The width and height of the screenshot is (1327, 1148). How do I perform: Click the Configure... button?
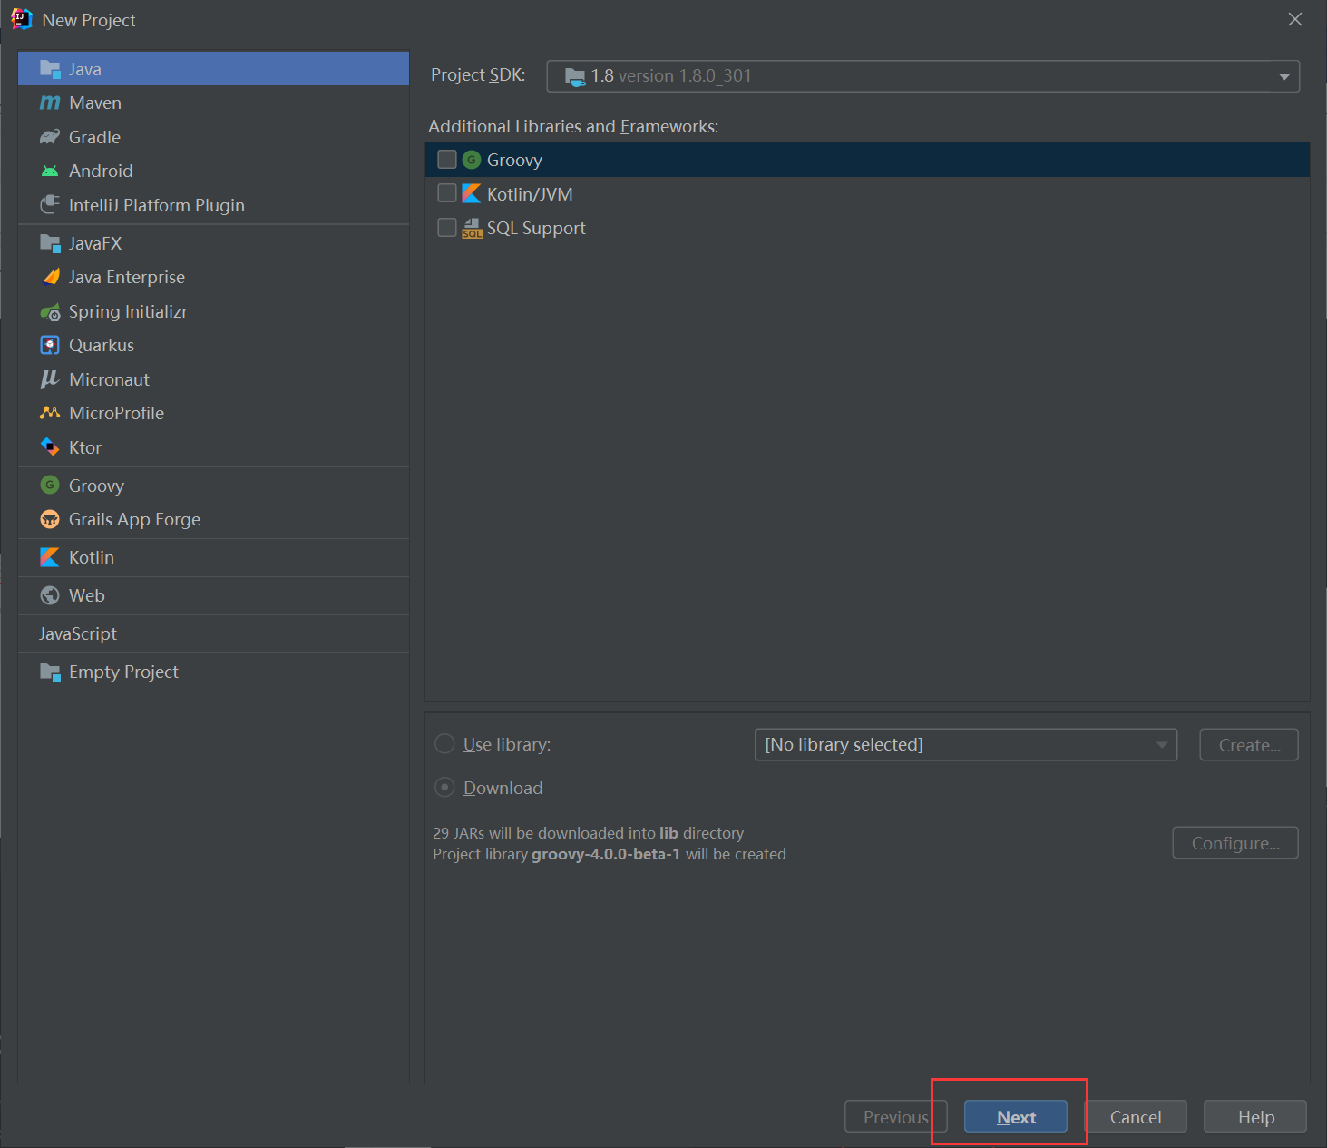click(x=1235, y=843)
